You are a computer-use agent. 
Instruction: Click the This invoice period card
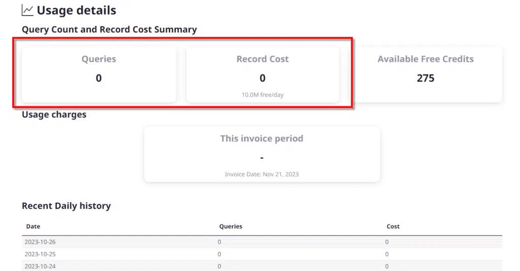coord(262,153)
